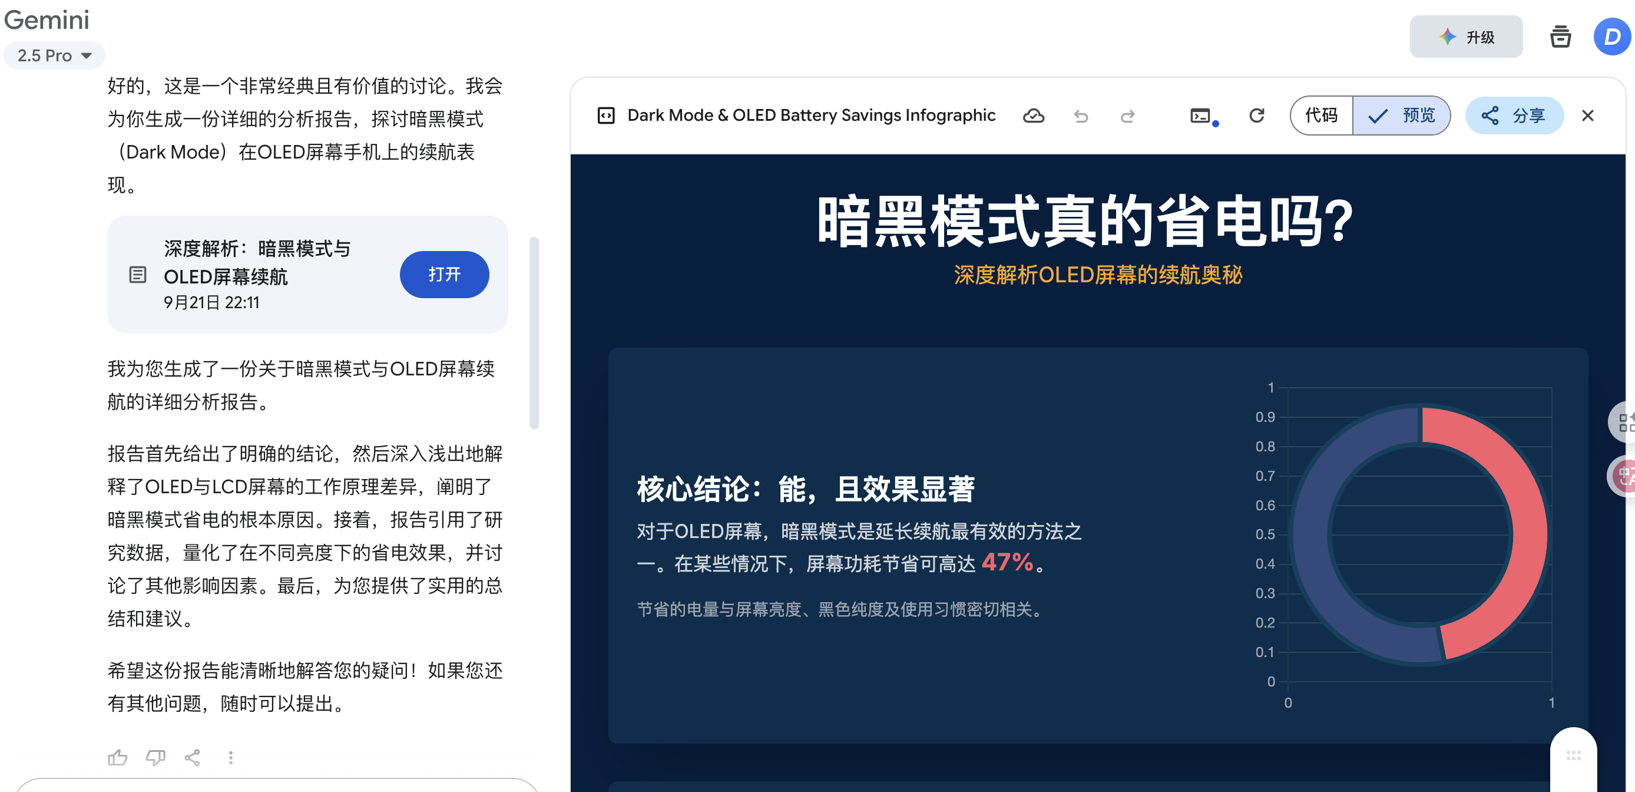The height and width of the screenshot is (792, 1635).
Task: Click the 升级 upgrade button
Action: point(1466,37)
